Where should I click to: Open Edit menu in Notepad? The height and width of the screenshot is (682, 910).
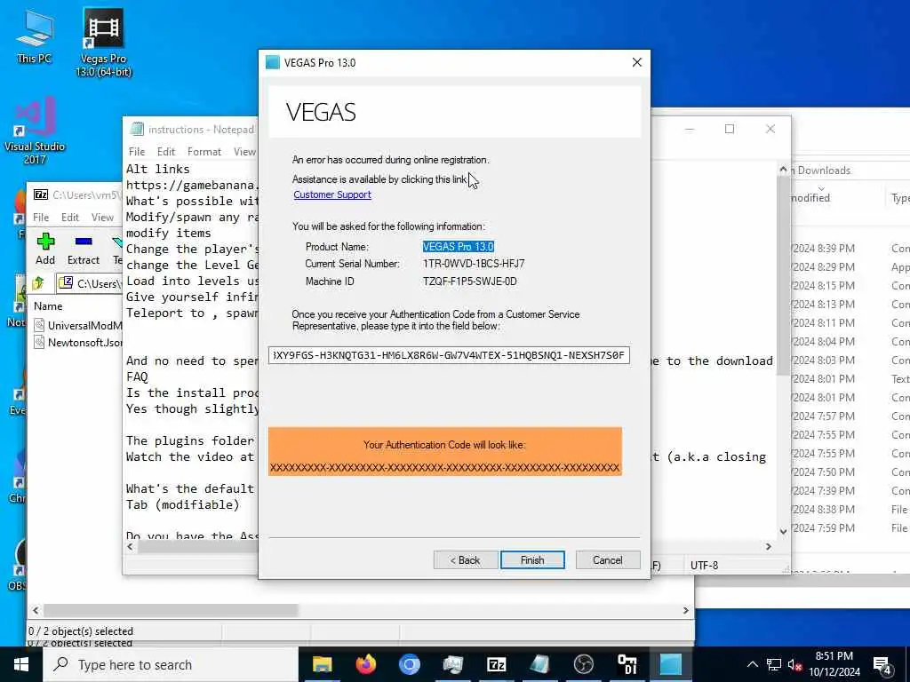(166, 152)
